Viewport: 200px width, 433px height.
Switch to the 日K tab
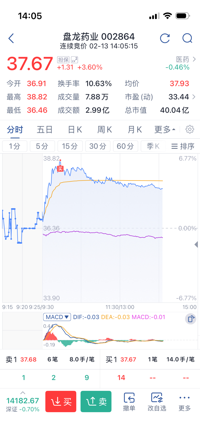(75, 129)
